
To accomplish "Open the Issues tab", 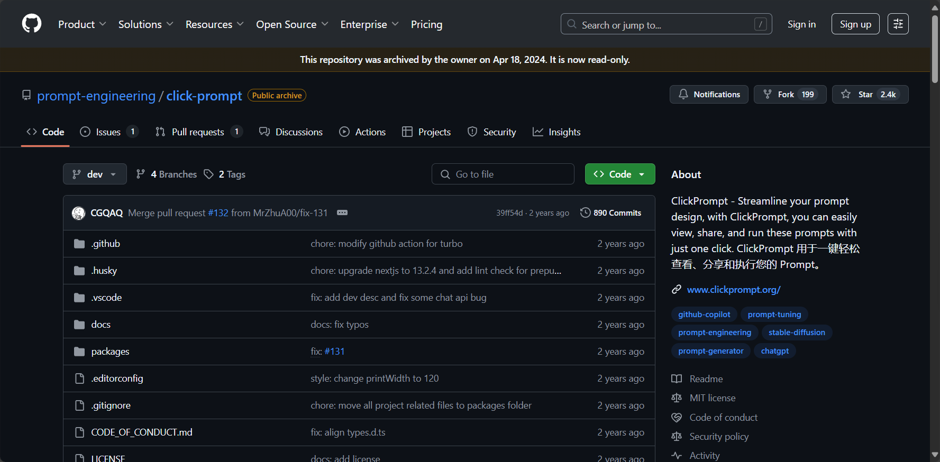I will 109,132.
